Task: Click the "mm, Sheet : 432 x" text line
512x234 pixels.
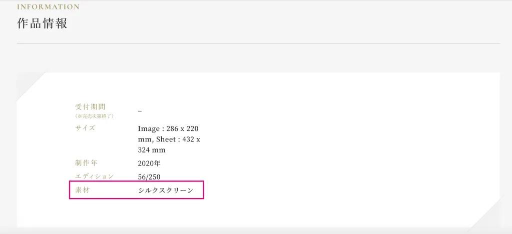Action: (169, 139)
